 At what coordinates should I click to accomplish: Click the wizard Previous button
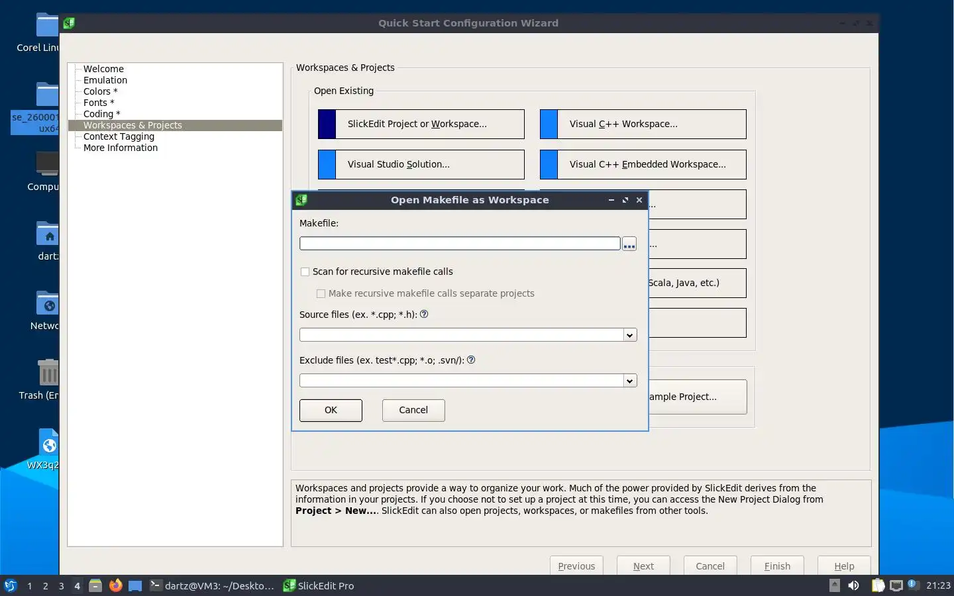click(576, 566)
